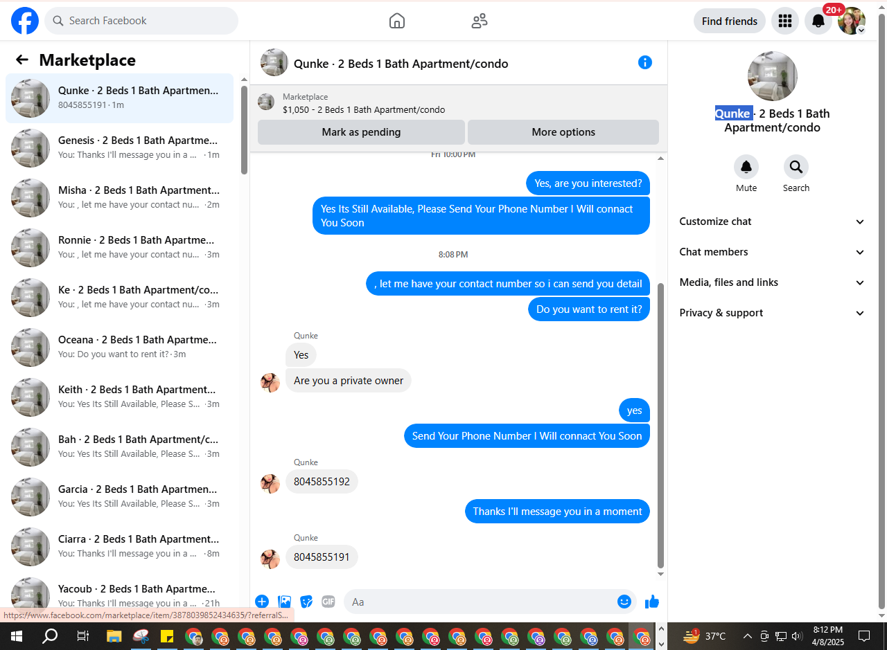Click the conversation list scrollbar
The width and height of the screenshot is (887, 650).
click(x=244, y=130)
